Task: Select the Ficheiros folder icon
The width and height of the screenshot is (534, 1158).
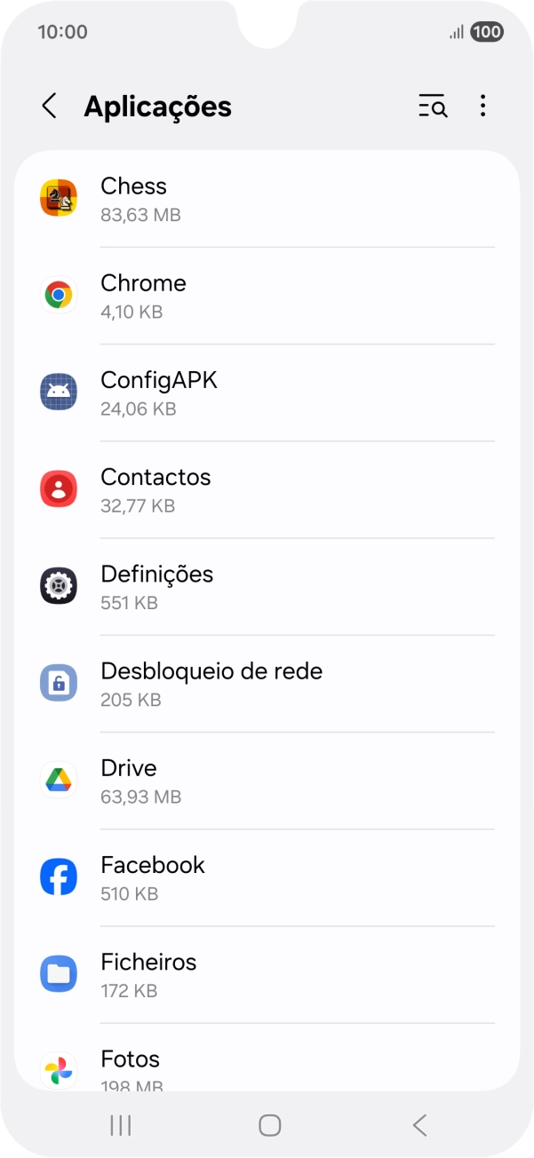Action: pos(59,973)
